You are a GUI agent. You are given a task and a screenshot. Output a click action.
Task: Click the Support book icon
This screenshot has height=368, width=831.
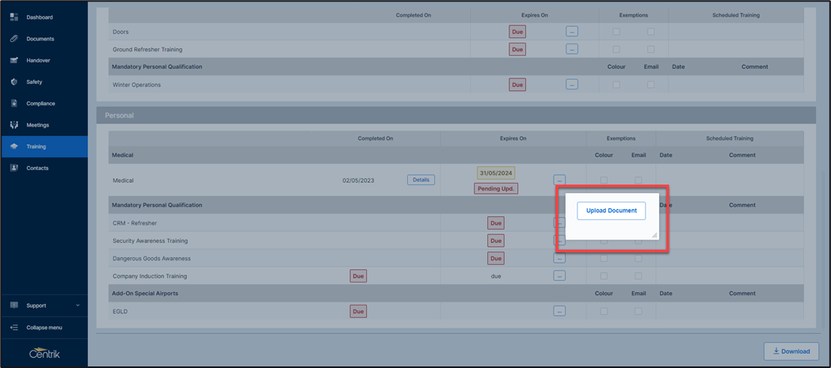pos(14,305)
